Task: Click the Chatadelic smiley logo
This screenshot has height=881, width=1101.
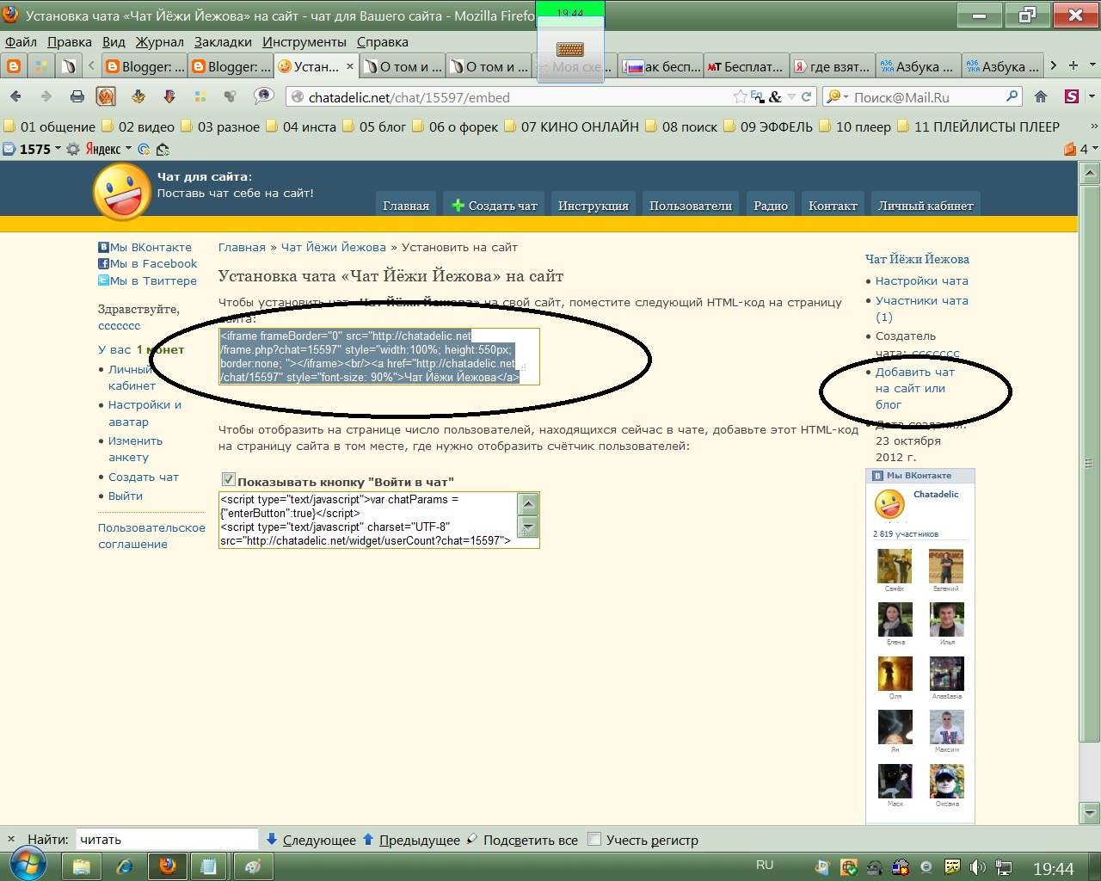Action: click(x=122, y=191)
